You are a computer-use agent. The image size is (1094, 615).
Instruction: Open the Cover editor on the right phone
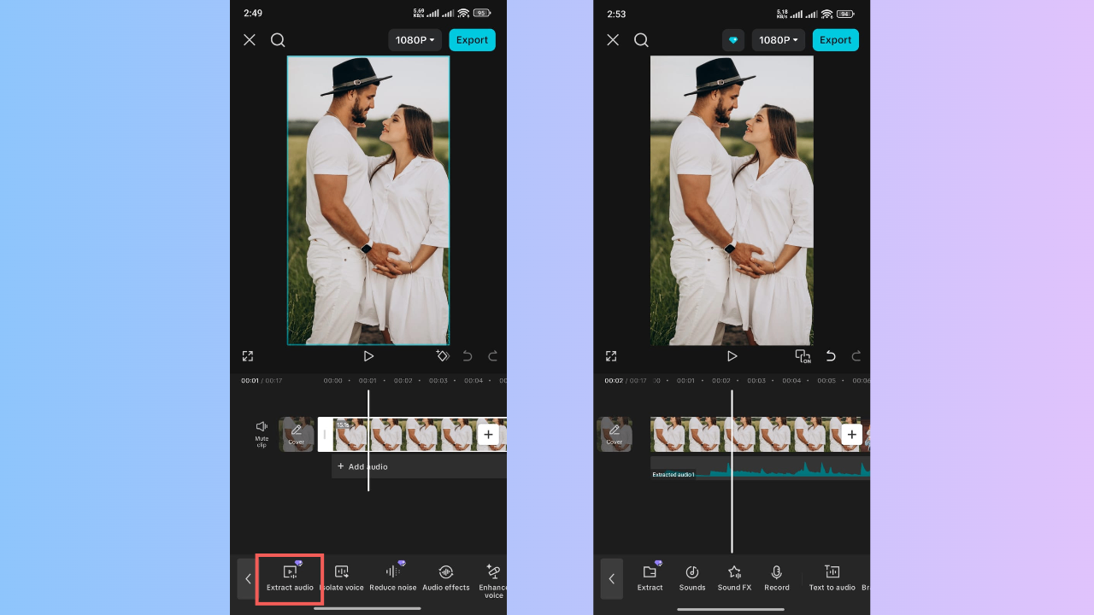click(x=615, y=434)
